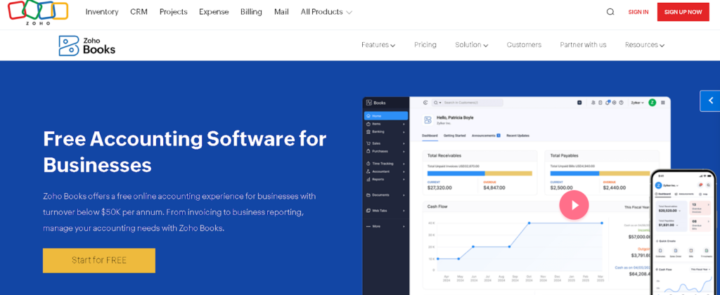The height and width of the screenshot is (295, 720).
Task: Open the CRM product link
Action: pos(139,12)
